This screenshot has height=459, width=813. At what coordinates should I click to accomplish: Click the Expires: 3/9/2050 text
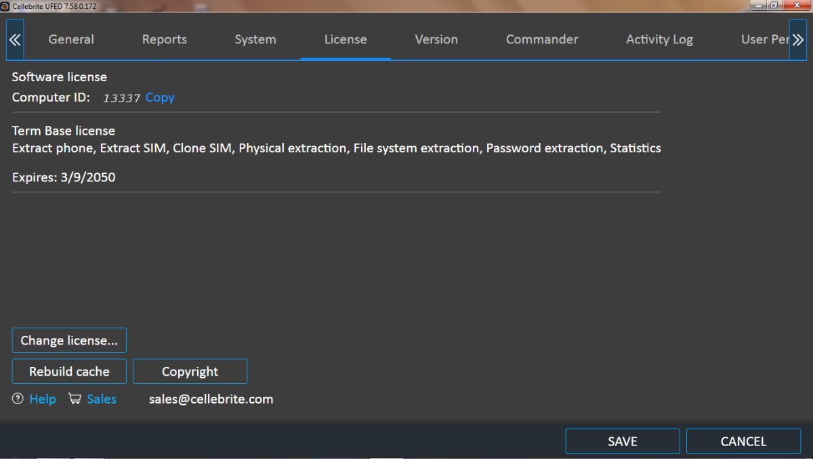point(64,178)
